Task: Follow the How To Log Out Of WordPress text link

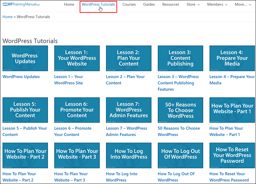Action: point(176,177)
